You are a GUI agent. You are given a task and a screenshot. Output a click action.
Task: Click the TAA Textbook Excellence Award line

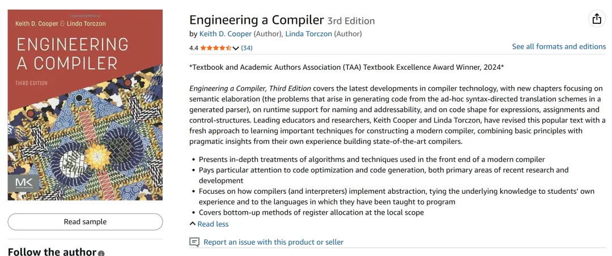346,67
